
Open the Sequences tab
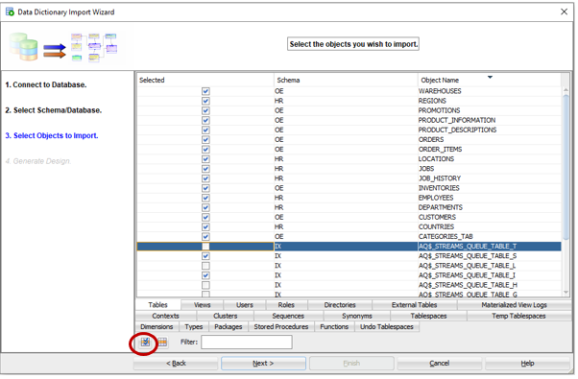(x=288, y=316)
